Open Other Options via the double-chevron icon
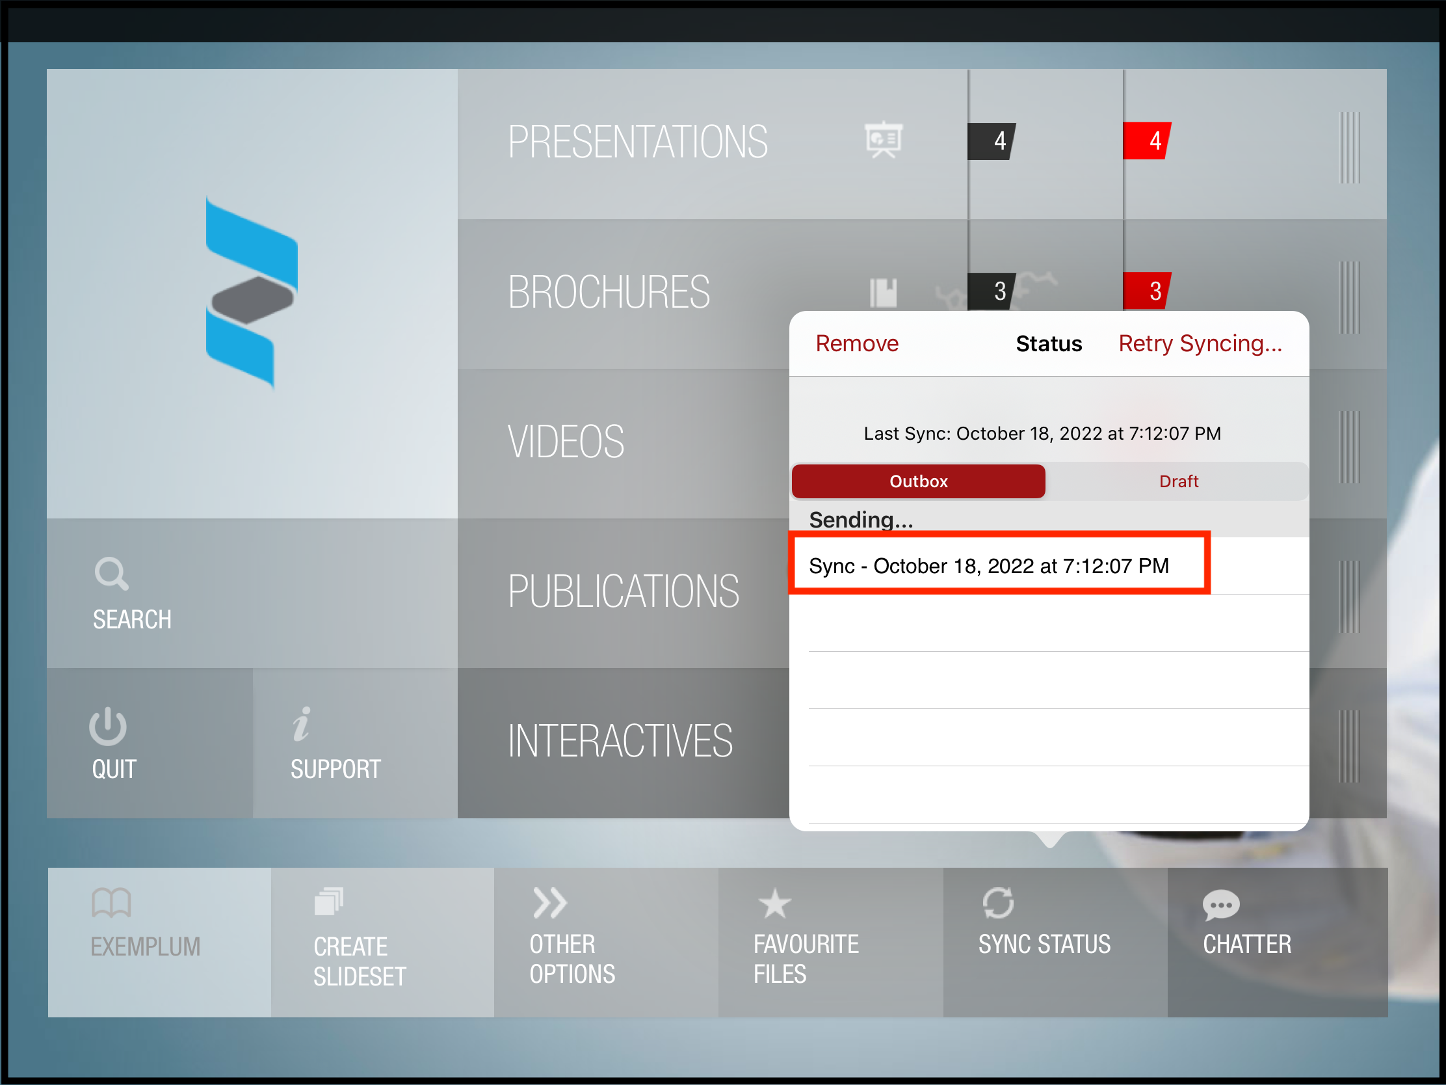Screen dimensions: 1446x1085 pos(549,902)
